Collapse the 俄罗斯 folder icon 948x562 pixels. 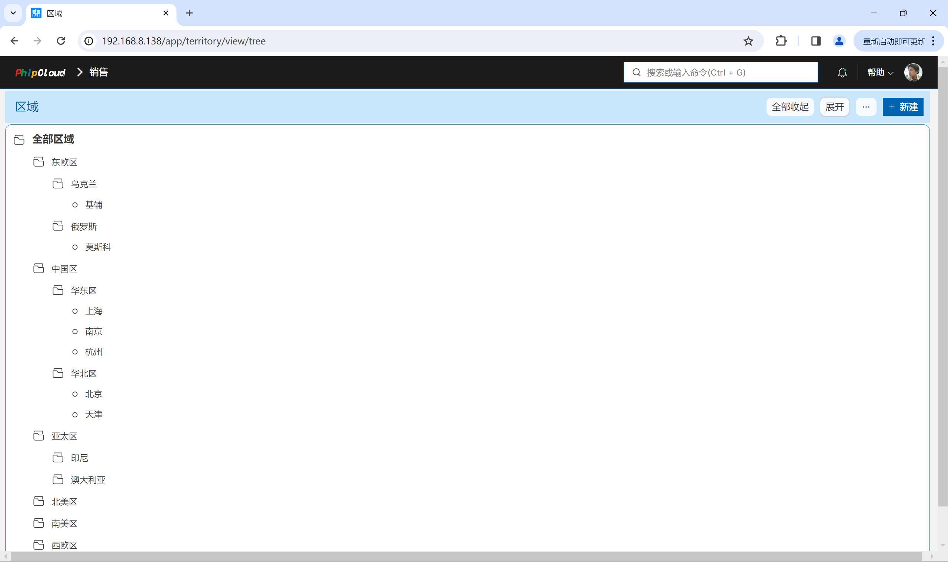(58, 227)
